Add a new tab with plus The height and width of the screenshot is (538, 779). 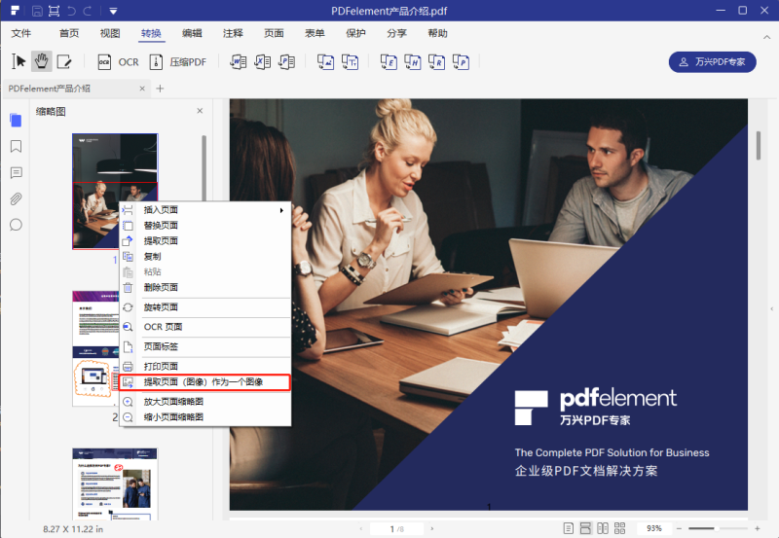point(160,89)
